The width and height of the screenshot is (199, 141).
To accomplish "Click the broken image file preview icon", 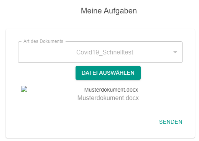I will pyautogui.click(x=24, y=89).
